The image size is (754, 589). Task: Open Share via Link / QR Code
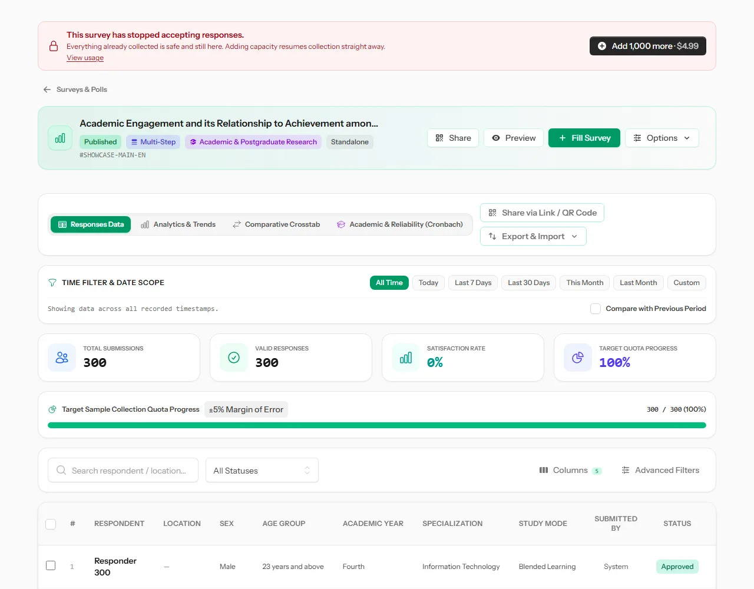pyautogui.click(x=543, y=213)
